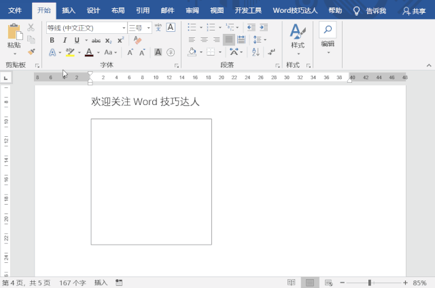The height and width of the screenshot is (288, 435).
Task: Toggle italic formatting
Action: tap(65, 41)
